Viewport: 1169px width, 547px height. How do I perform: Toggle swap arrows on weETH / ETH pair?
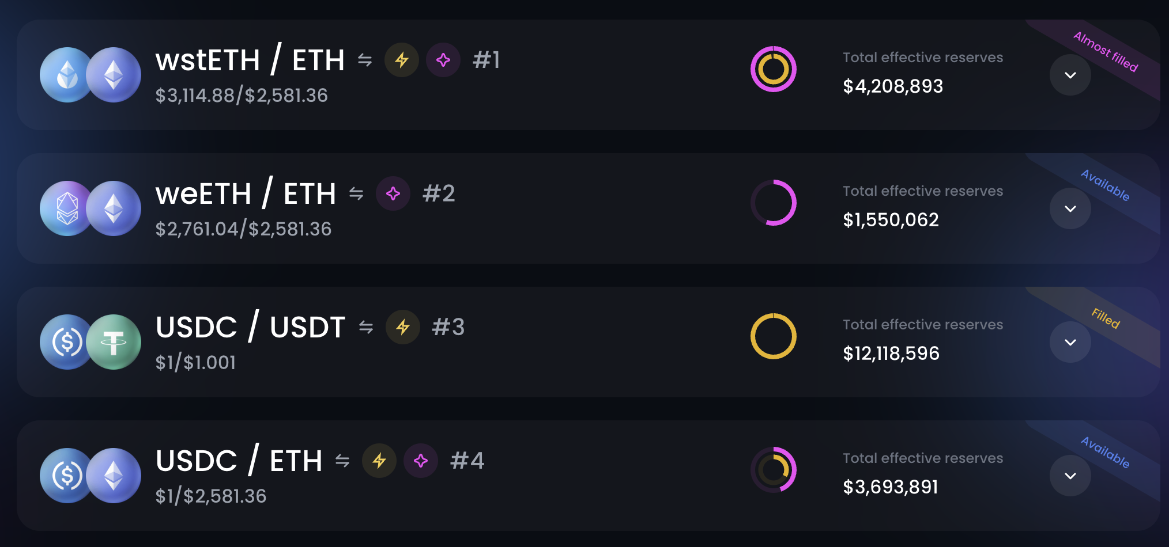(356, 193)
